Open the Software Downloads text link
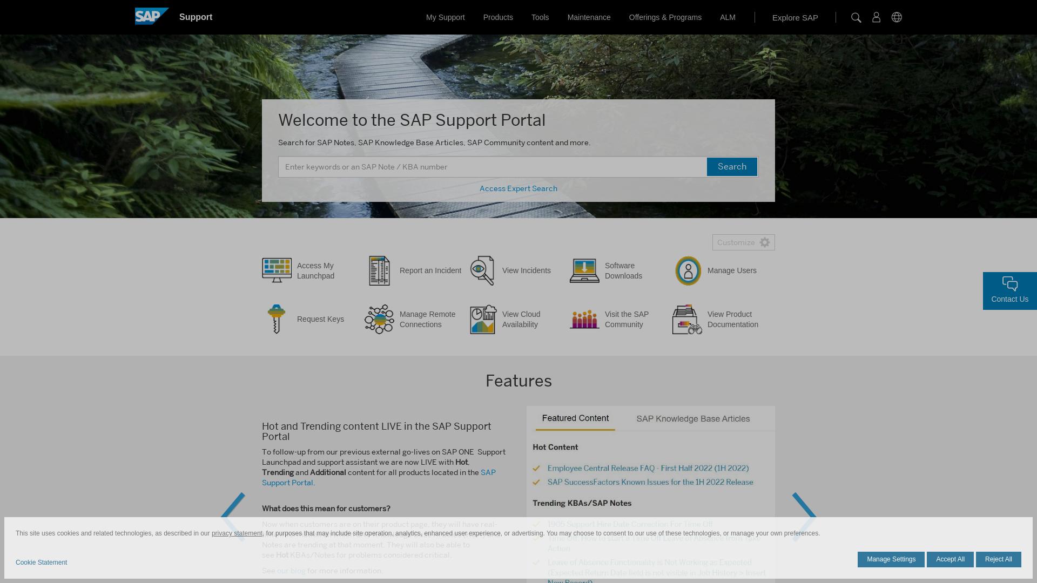 click(623, 270)
